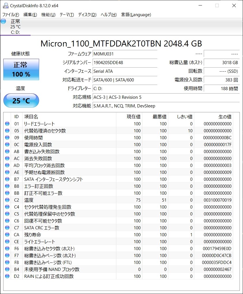Click status orb for F6 総書き込みセクタ数 (ホスト)

click(7, 249)
